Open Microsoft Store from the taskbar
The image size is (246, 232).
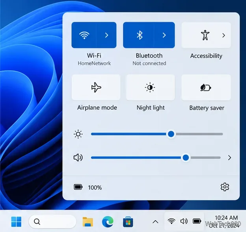(x=128, y=222)
